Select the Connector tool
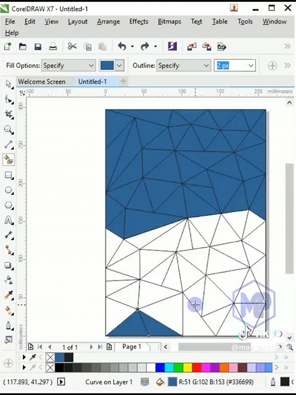Screen dimensions: 296x395 pos(9,250)
